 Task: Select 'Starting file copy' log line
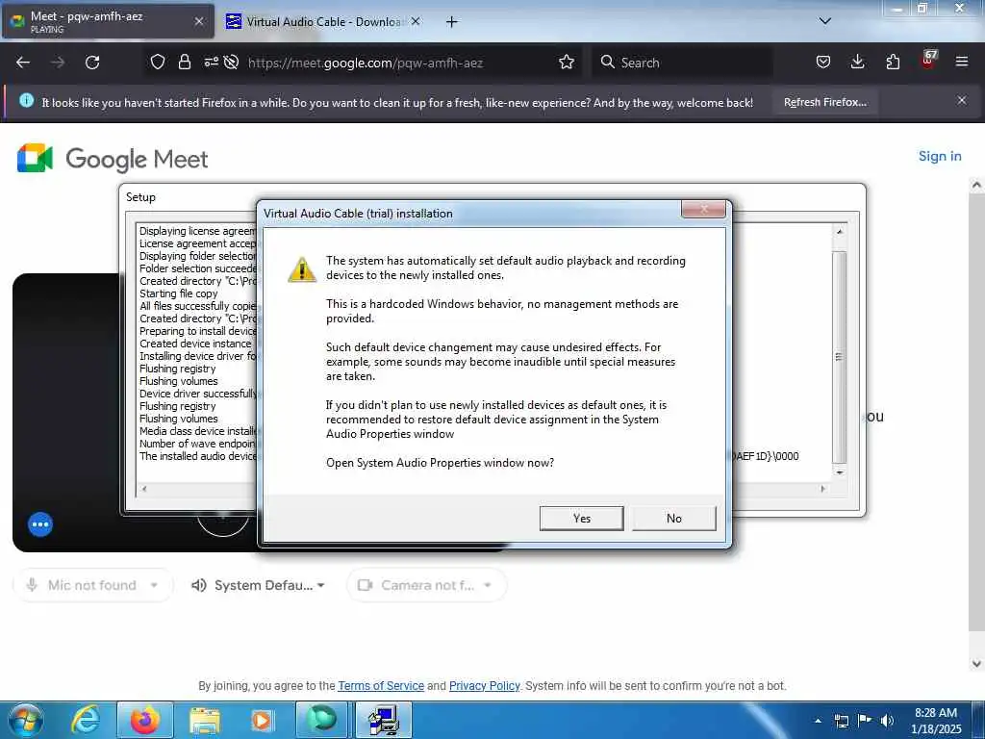[178, 293]
